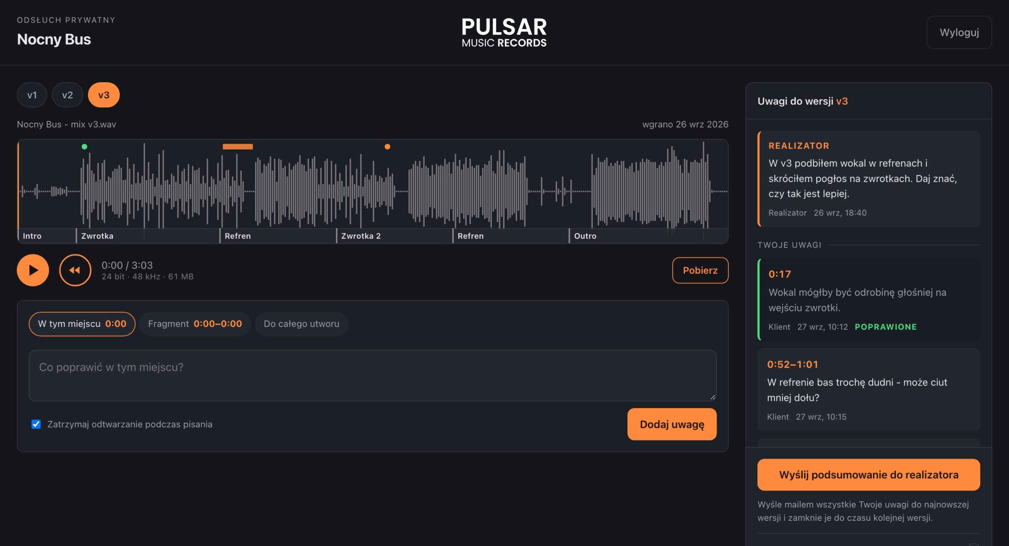The width and height of the screenshot is (1009, 546).
Task: Click the 'Nocny Bus - mix v3.wav' filename
Action: tap(66, 124)
